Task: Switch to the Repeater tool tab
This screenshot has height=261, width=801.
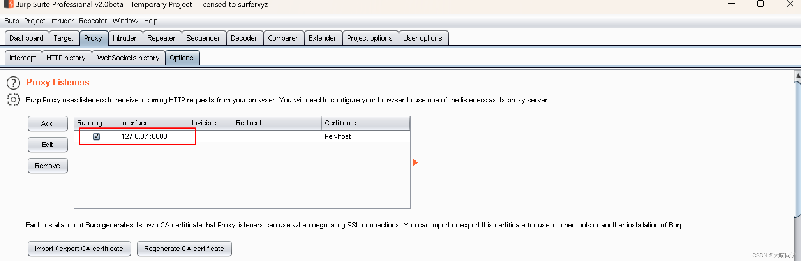Action: (161, 38)
